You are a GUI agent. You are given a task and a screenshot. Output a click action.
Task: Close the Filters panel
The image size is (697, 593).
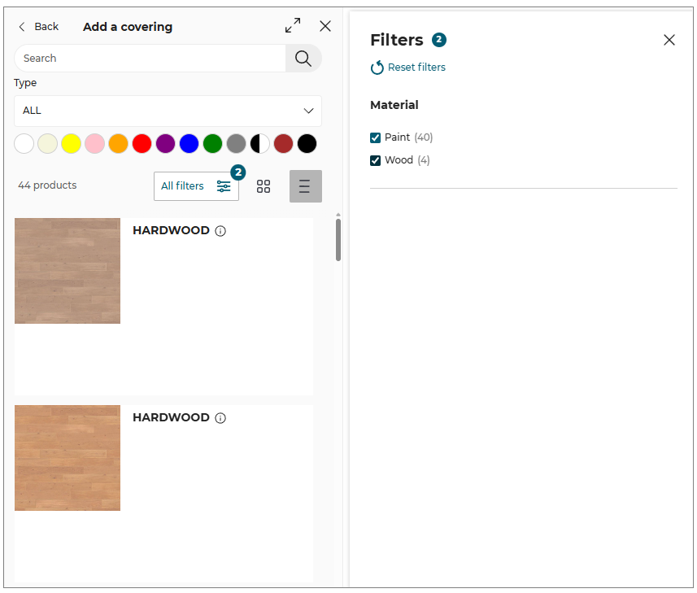(x=669, y=40)
